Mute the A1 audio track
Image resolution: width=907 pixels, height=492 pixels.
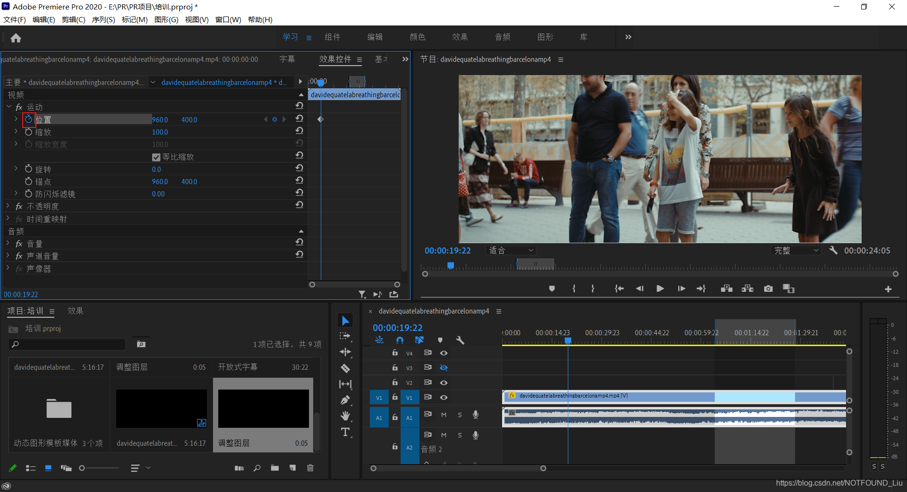click(x=444, y=415)
